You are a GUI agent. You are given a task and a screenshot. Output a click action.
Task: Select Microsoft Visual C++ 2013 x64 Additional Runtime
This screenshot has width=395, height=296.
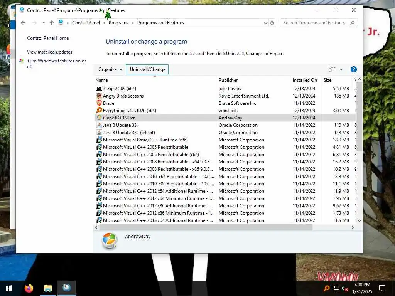(158, 220)
